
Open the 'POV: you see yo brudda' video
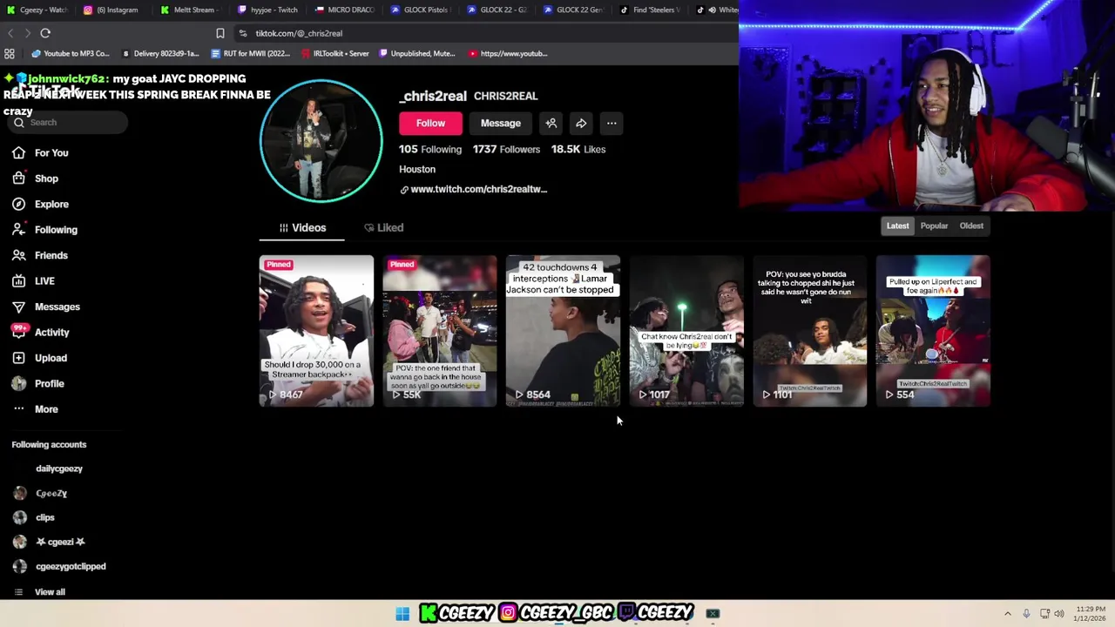[809, 331]
